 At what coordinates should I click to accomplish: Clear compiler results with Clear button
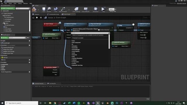(148, 99)
